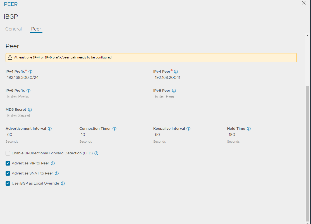
Task: Toggle Use iBGP as Local Override
Action: [x=8, y=183]
